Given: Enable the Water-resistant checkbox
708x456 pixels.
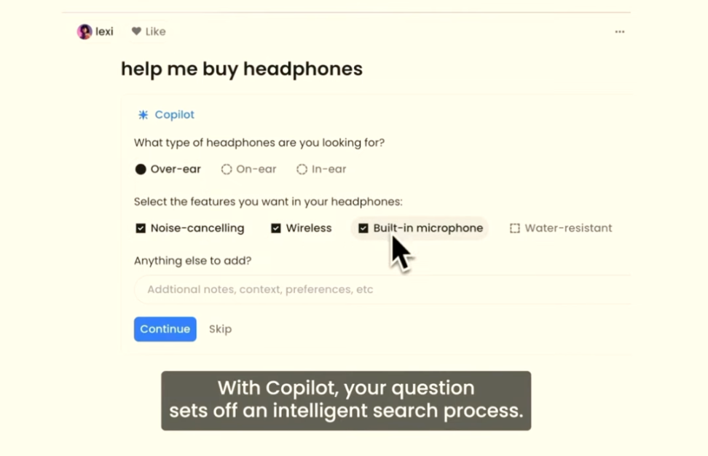Looking at the screenshot, I should (x=515, y=228).
